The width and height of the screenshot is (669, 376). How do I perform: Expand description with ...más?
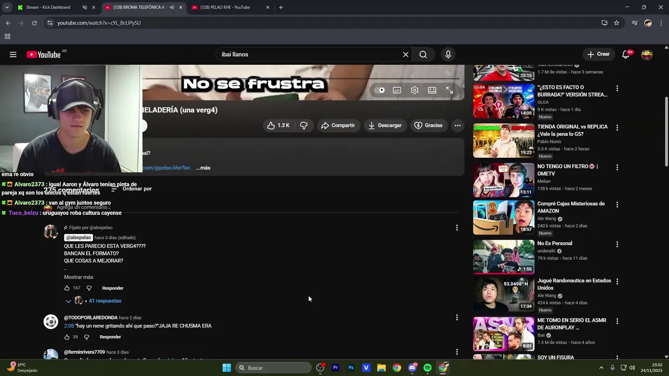click(x=203, y=168)
